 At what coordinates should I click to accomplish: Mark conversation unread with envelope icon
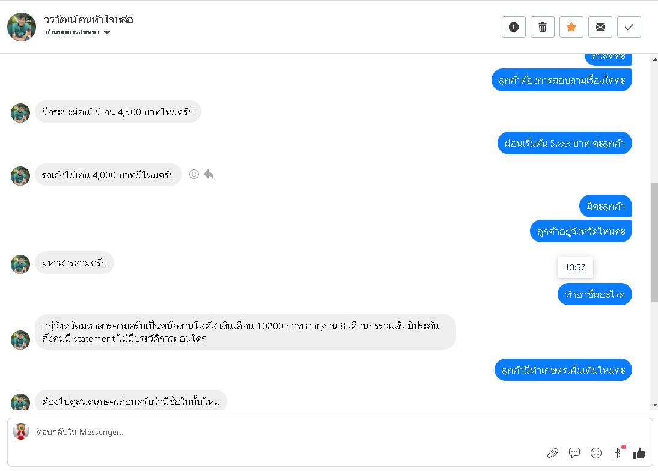pos(600,27)
